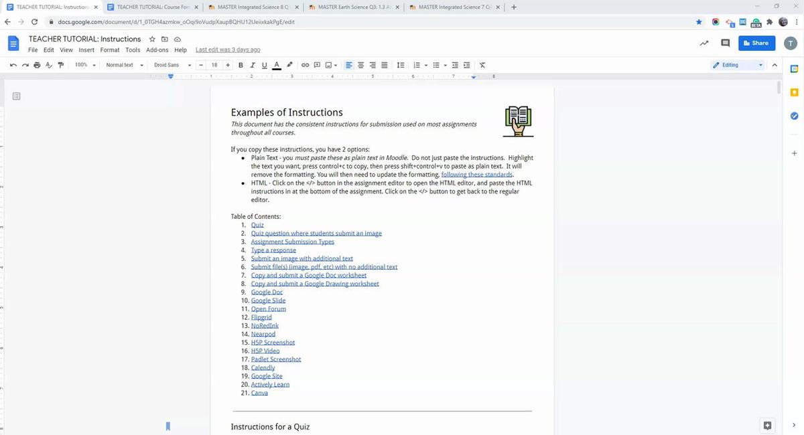Open the View menu

66,50
